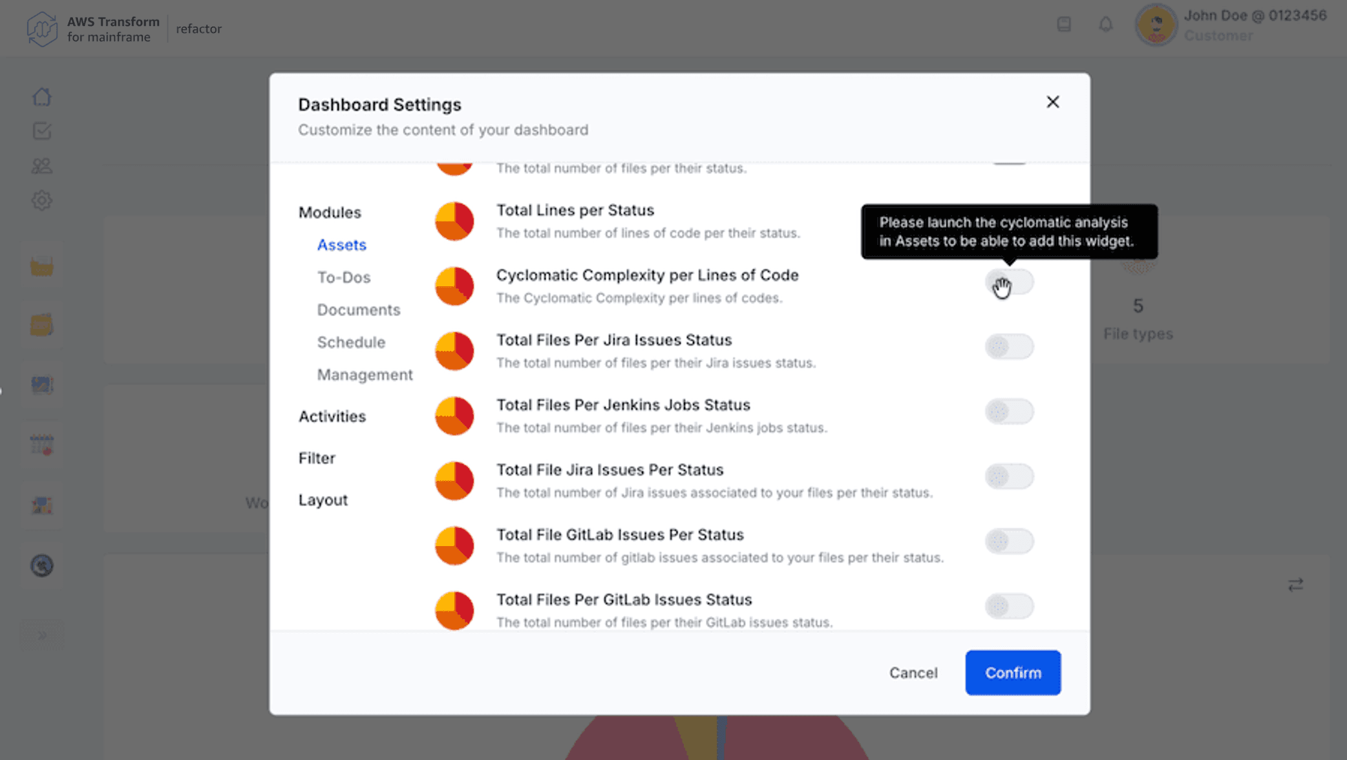The image size is (1347, 760).
Task: Click the notification bell icon
Action: point(1105,25)
